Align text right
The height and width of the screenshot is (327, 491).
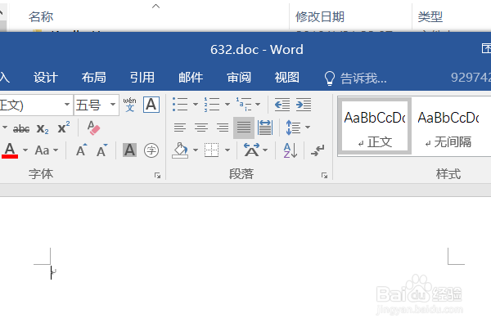pos(223,128)
